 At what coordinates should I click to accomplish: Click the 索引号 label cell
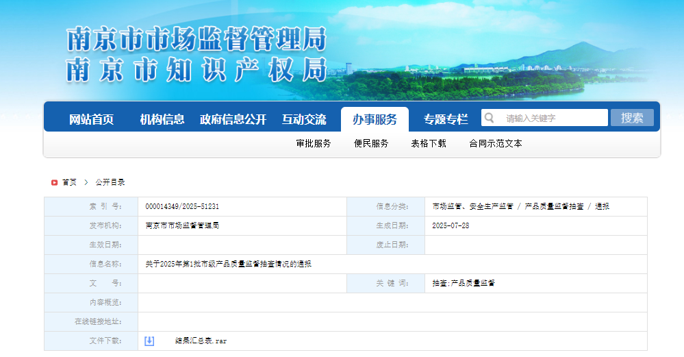(x=91, y=206)
